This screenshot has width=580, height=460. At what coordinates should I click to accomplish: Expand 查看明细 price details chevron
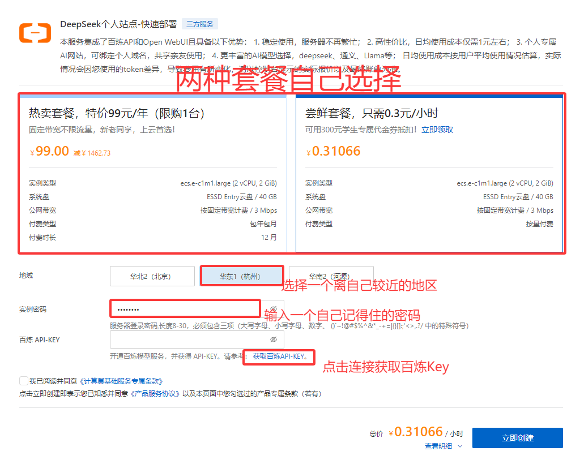point(460,446)
